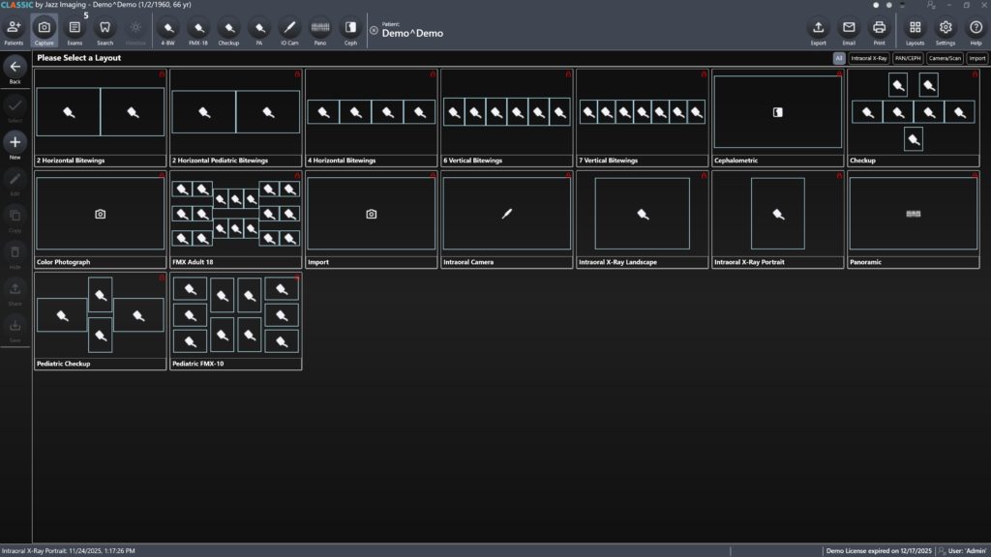Click the Email envelope icon
The image size is (991, 557).
[849, 32]
